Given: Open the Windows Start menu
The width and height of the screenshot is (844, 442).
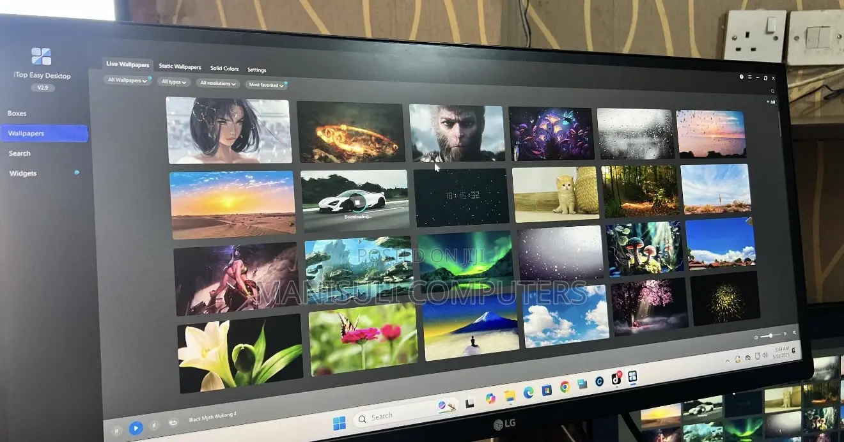Looking at the screenshot, I should 339,423.
